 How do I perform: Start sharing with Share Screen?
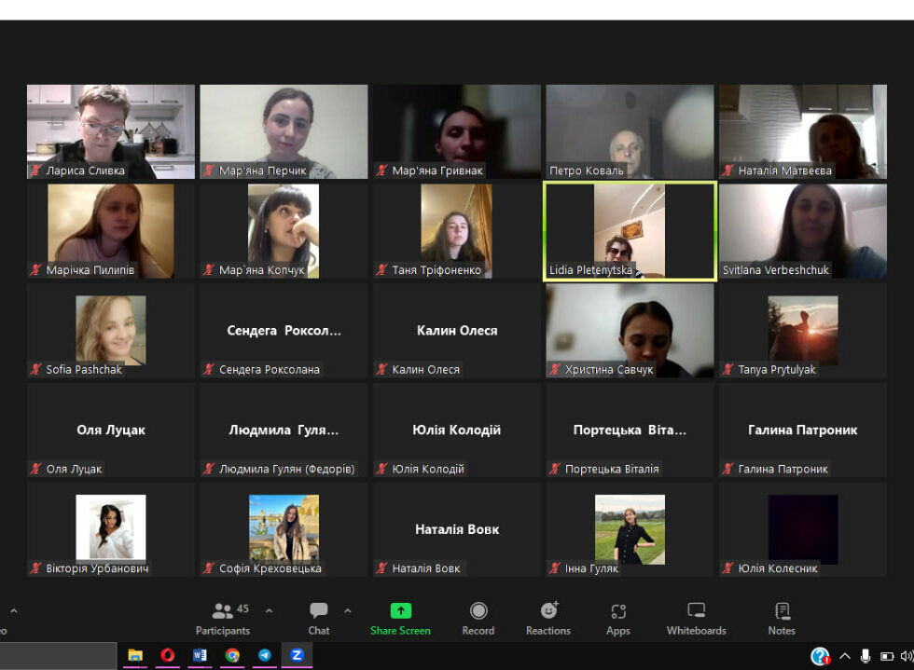point(400,619)
